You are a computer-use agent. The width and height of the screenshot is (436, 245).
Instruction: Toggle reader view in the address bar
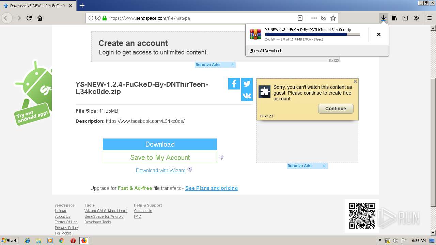(300, 18)
